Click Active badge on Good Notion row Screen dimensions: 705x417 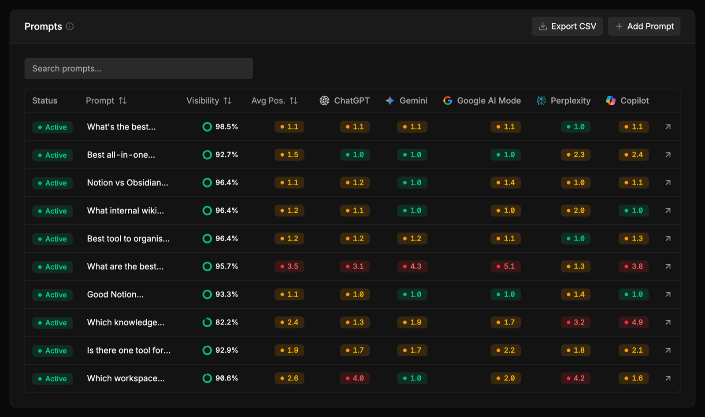[x=52, y=295]
